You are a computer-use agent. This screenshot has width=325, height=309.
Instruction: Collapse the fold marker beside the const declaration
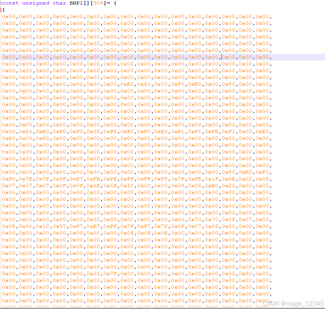pos(2,3)
